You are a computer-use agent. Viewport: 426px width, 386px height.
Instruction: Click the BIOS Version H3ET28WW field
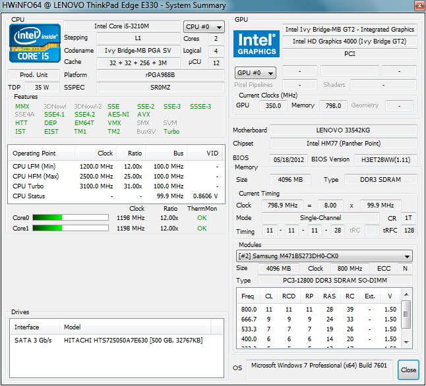[x=385, y=159]
